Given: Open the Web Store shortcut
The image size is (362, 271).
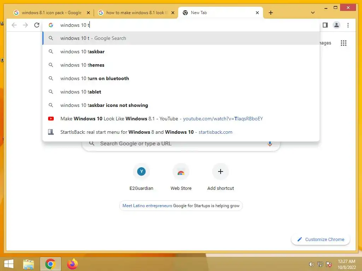Looking at the screenshot, I should click(x=181, y=177).
